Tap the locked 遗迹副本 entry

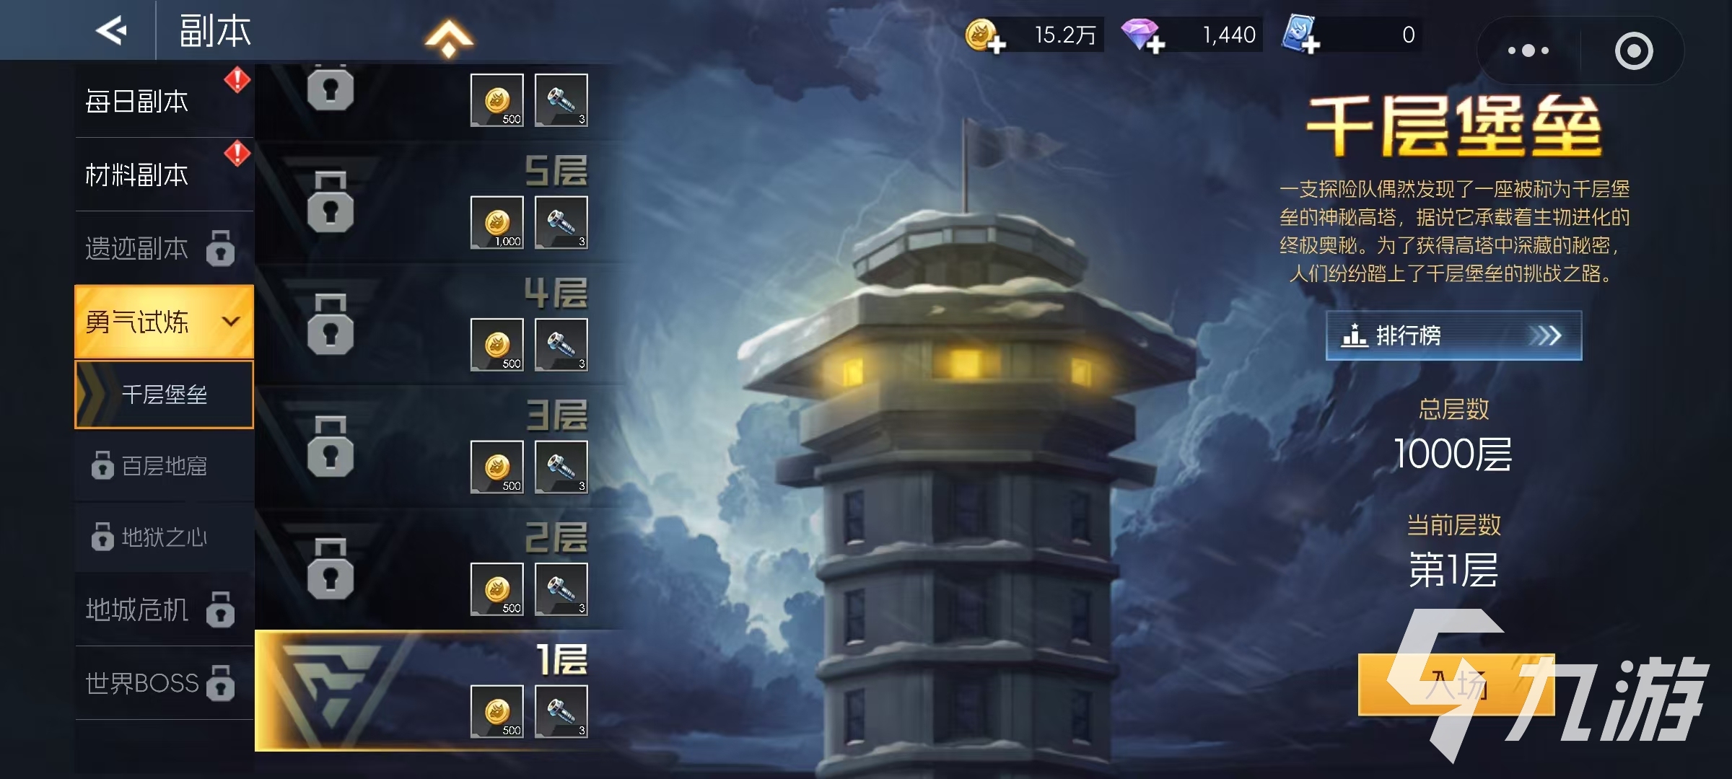pyautogui.click(x=165, y=249)
